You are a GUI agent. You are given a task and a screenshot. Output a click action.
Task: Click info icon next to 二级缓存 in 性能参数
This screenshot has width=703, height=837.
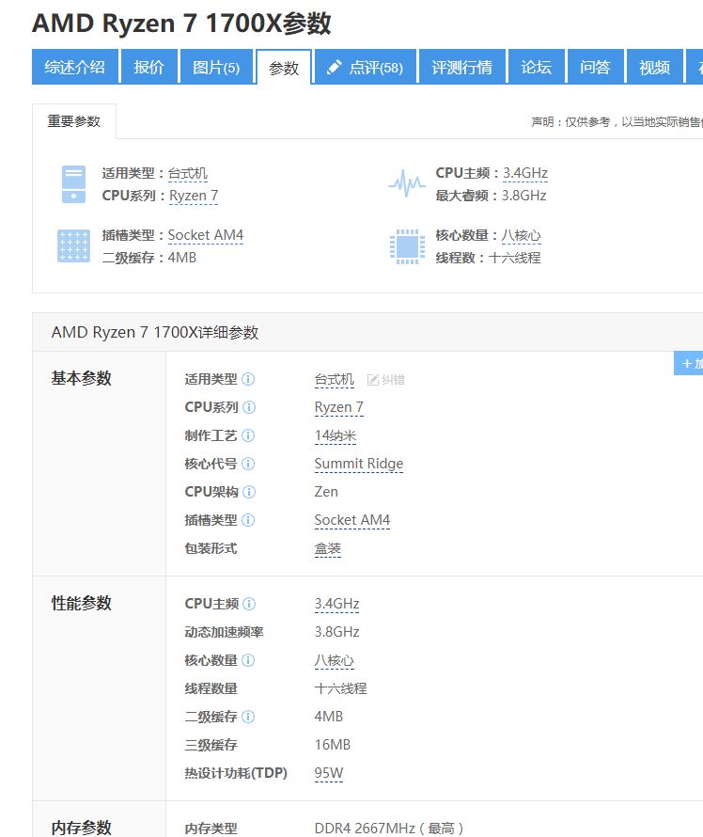pos(248,717)
